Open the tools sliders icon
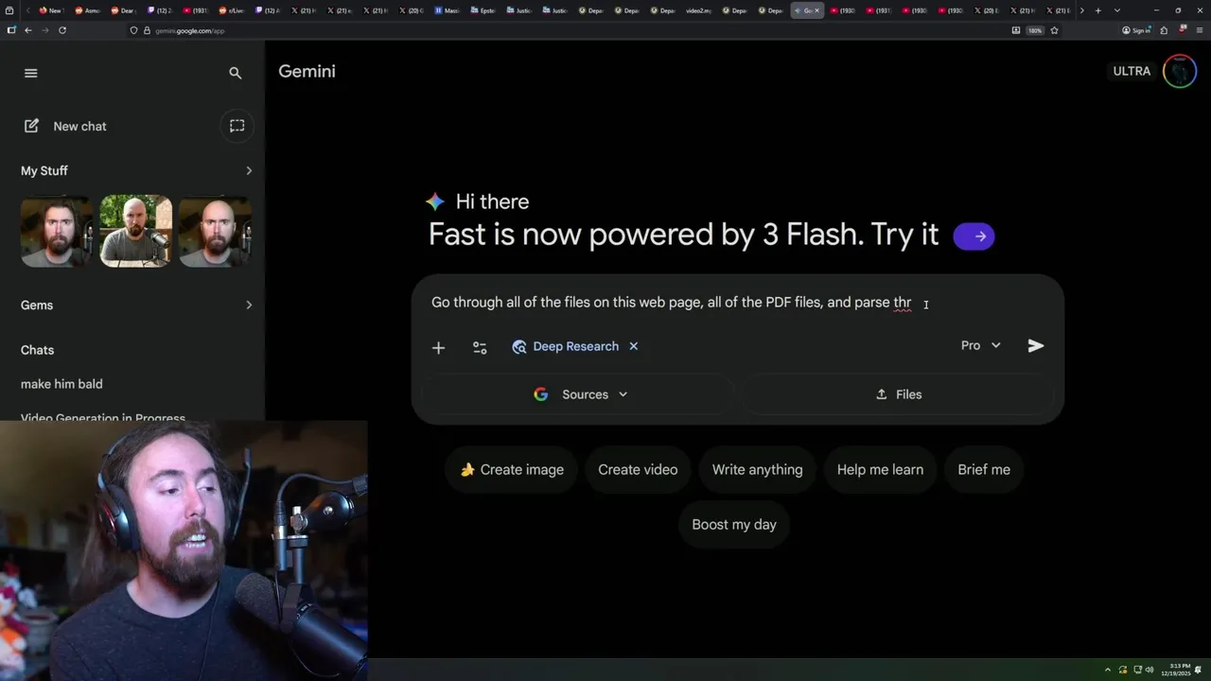This screenshot has height=681, width=1211. pos(480,347)
